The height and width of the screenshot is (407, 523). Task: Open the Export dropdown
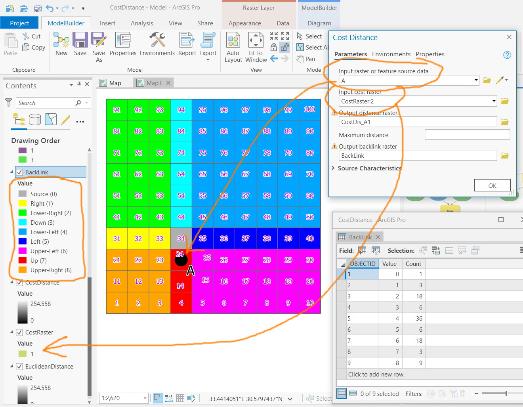(208, 60)
